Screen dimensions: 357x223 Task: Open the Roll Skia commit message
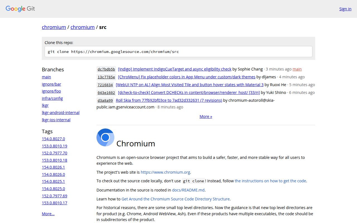pyautogui.click(x=169, y=100)
